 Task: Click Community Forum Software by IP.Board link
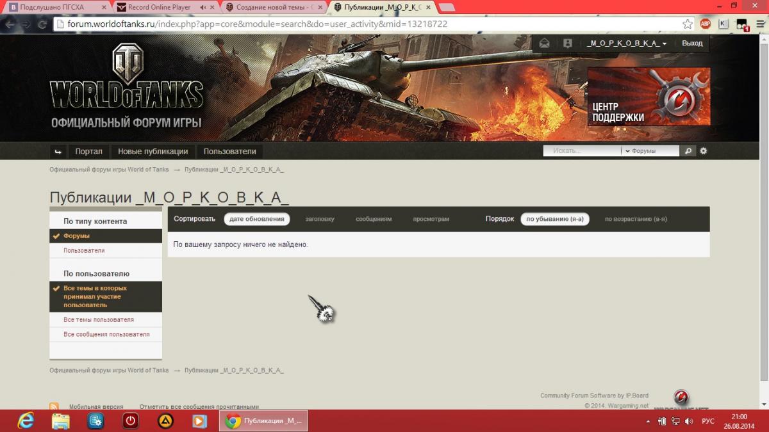point(595,396)
